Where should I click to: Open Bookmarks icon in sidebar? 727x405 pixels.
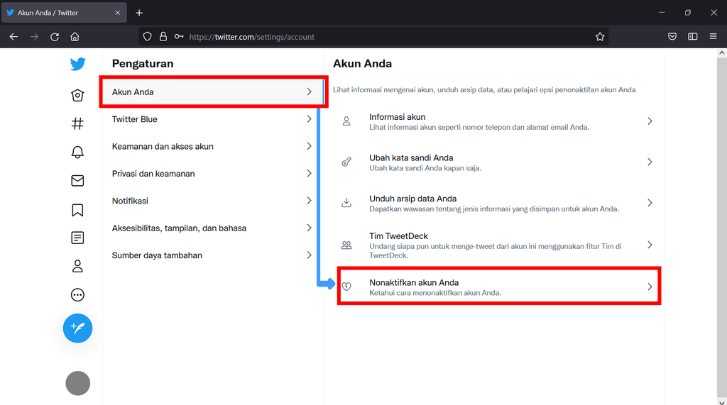pyautogui.click(x=77, y=210)
